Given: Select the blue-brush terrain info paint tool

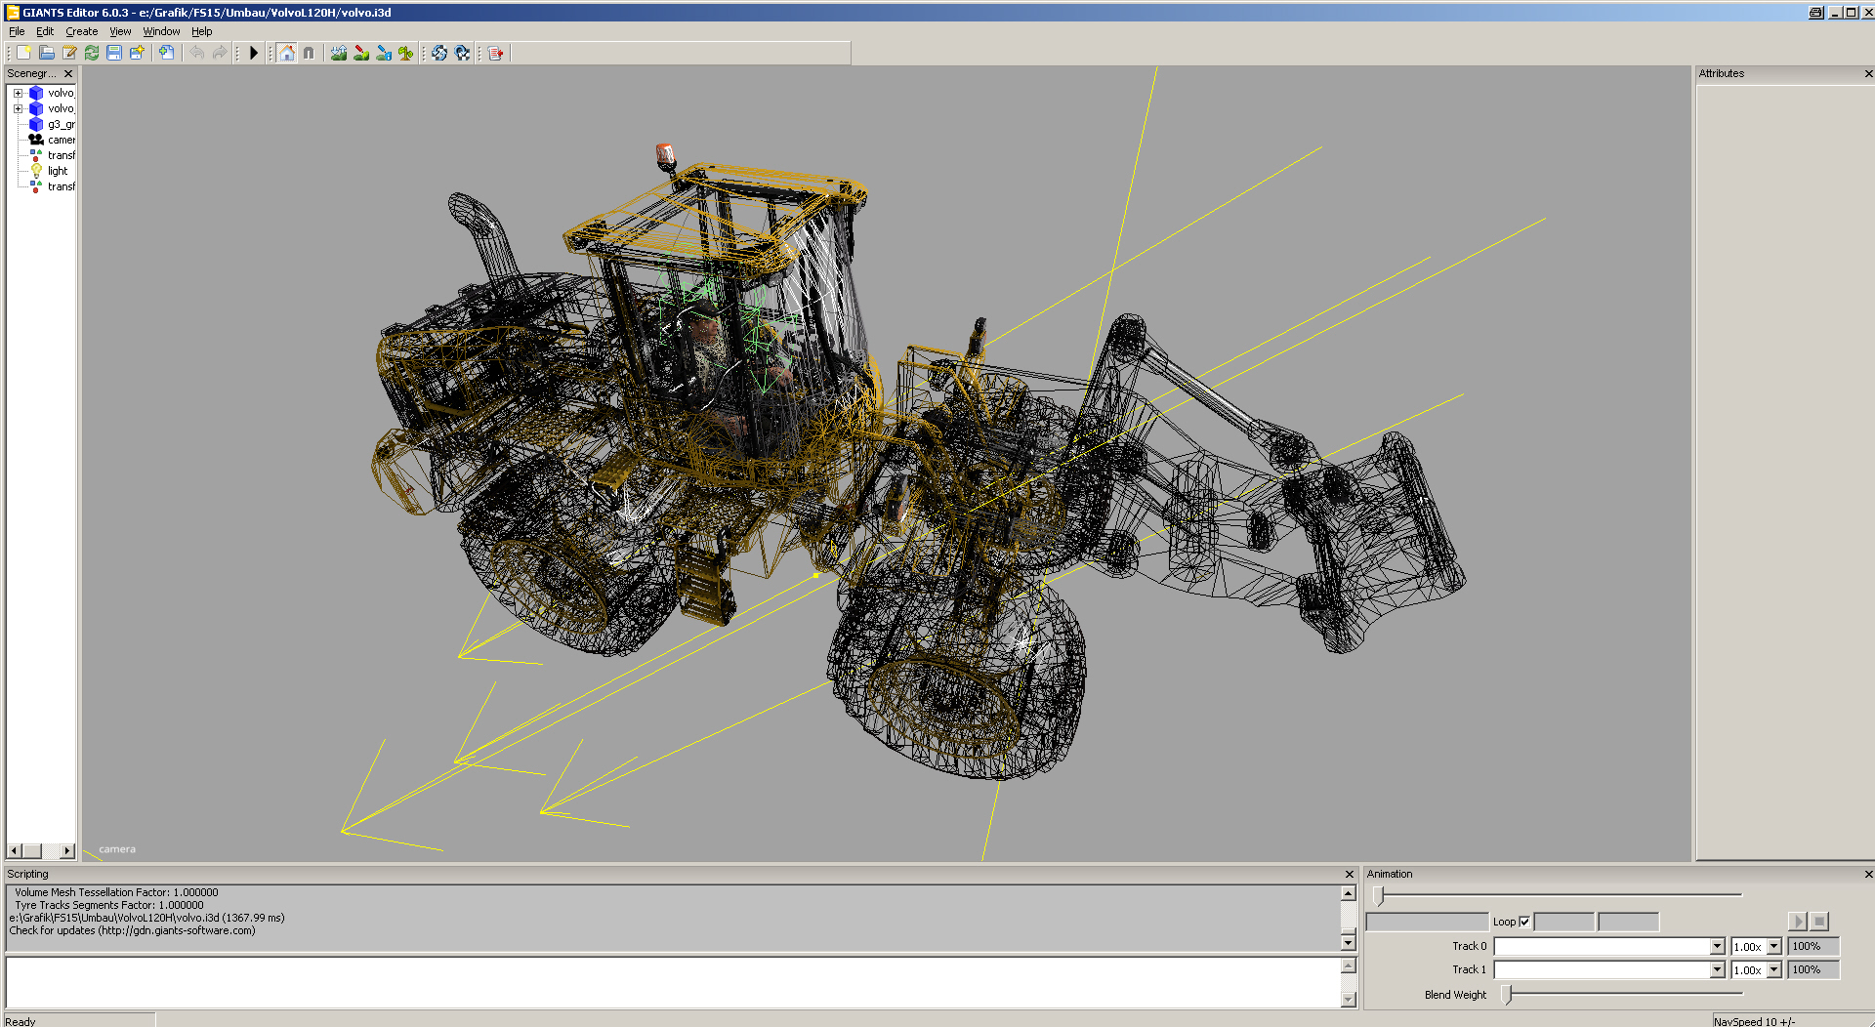Looking at the screenshot, I should pyautogui.click(x=384, y=53).
